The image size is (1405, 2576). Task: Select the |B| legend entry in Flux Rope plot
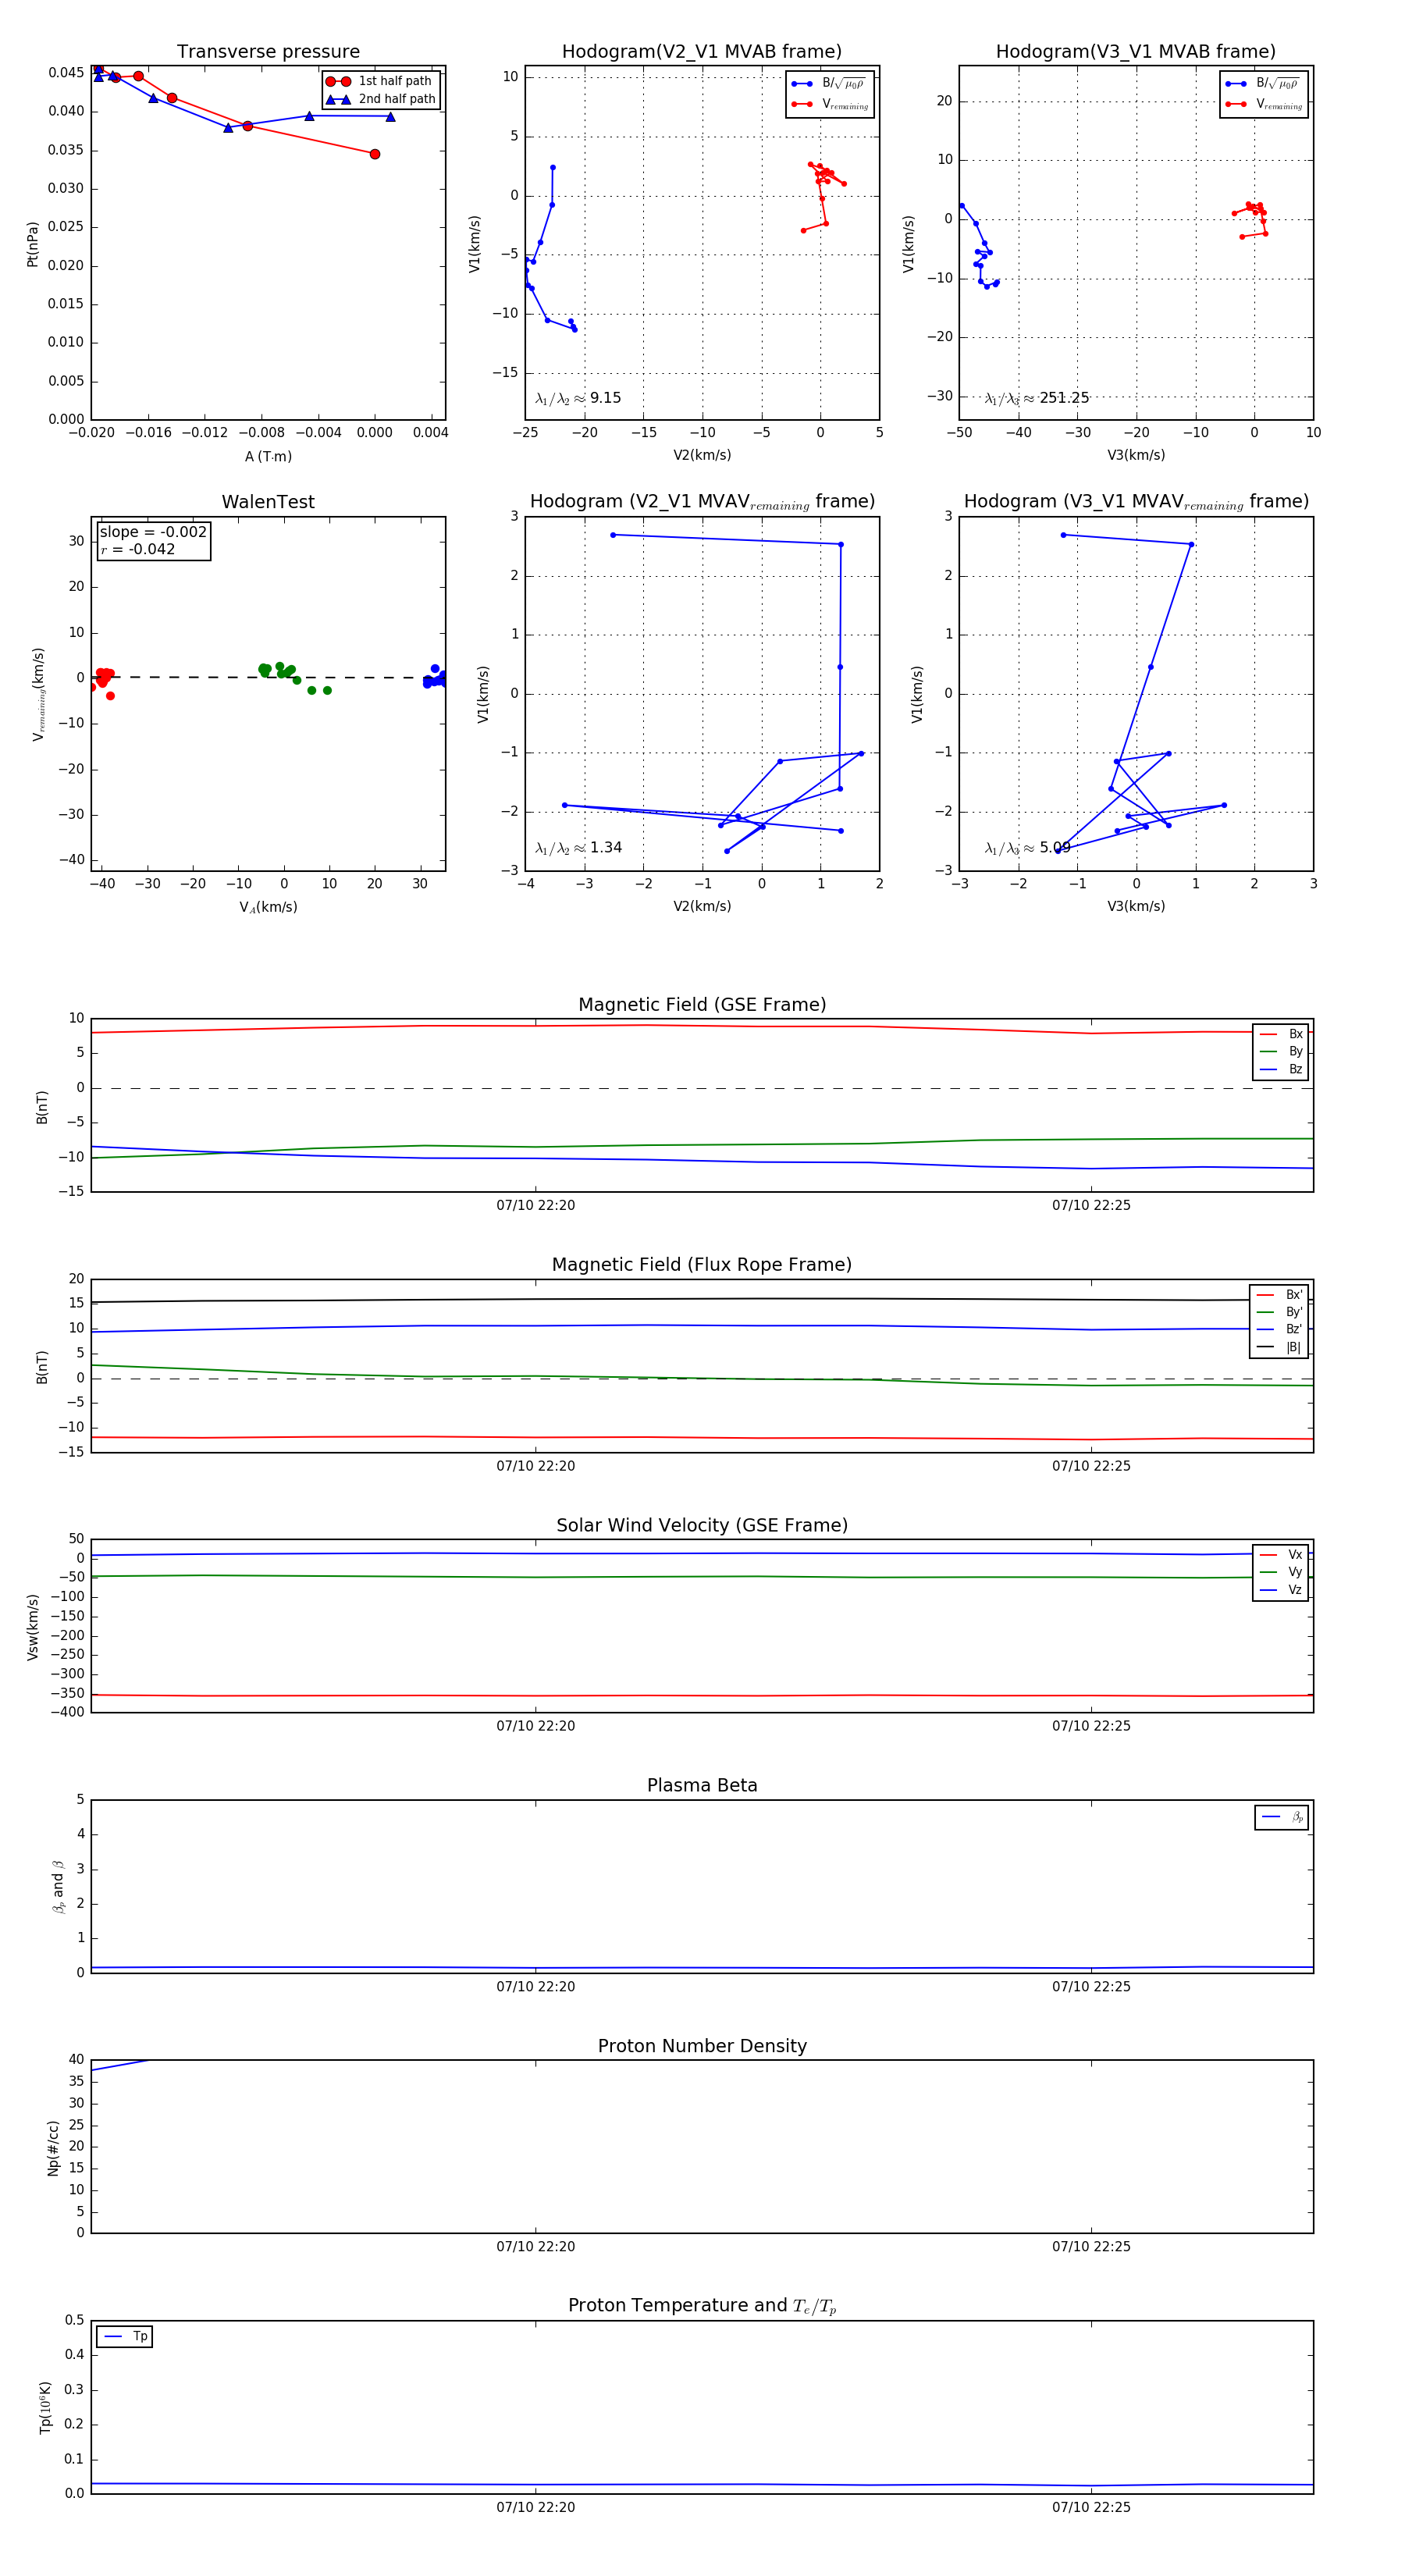point(1279,1347)
